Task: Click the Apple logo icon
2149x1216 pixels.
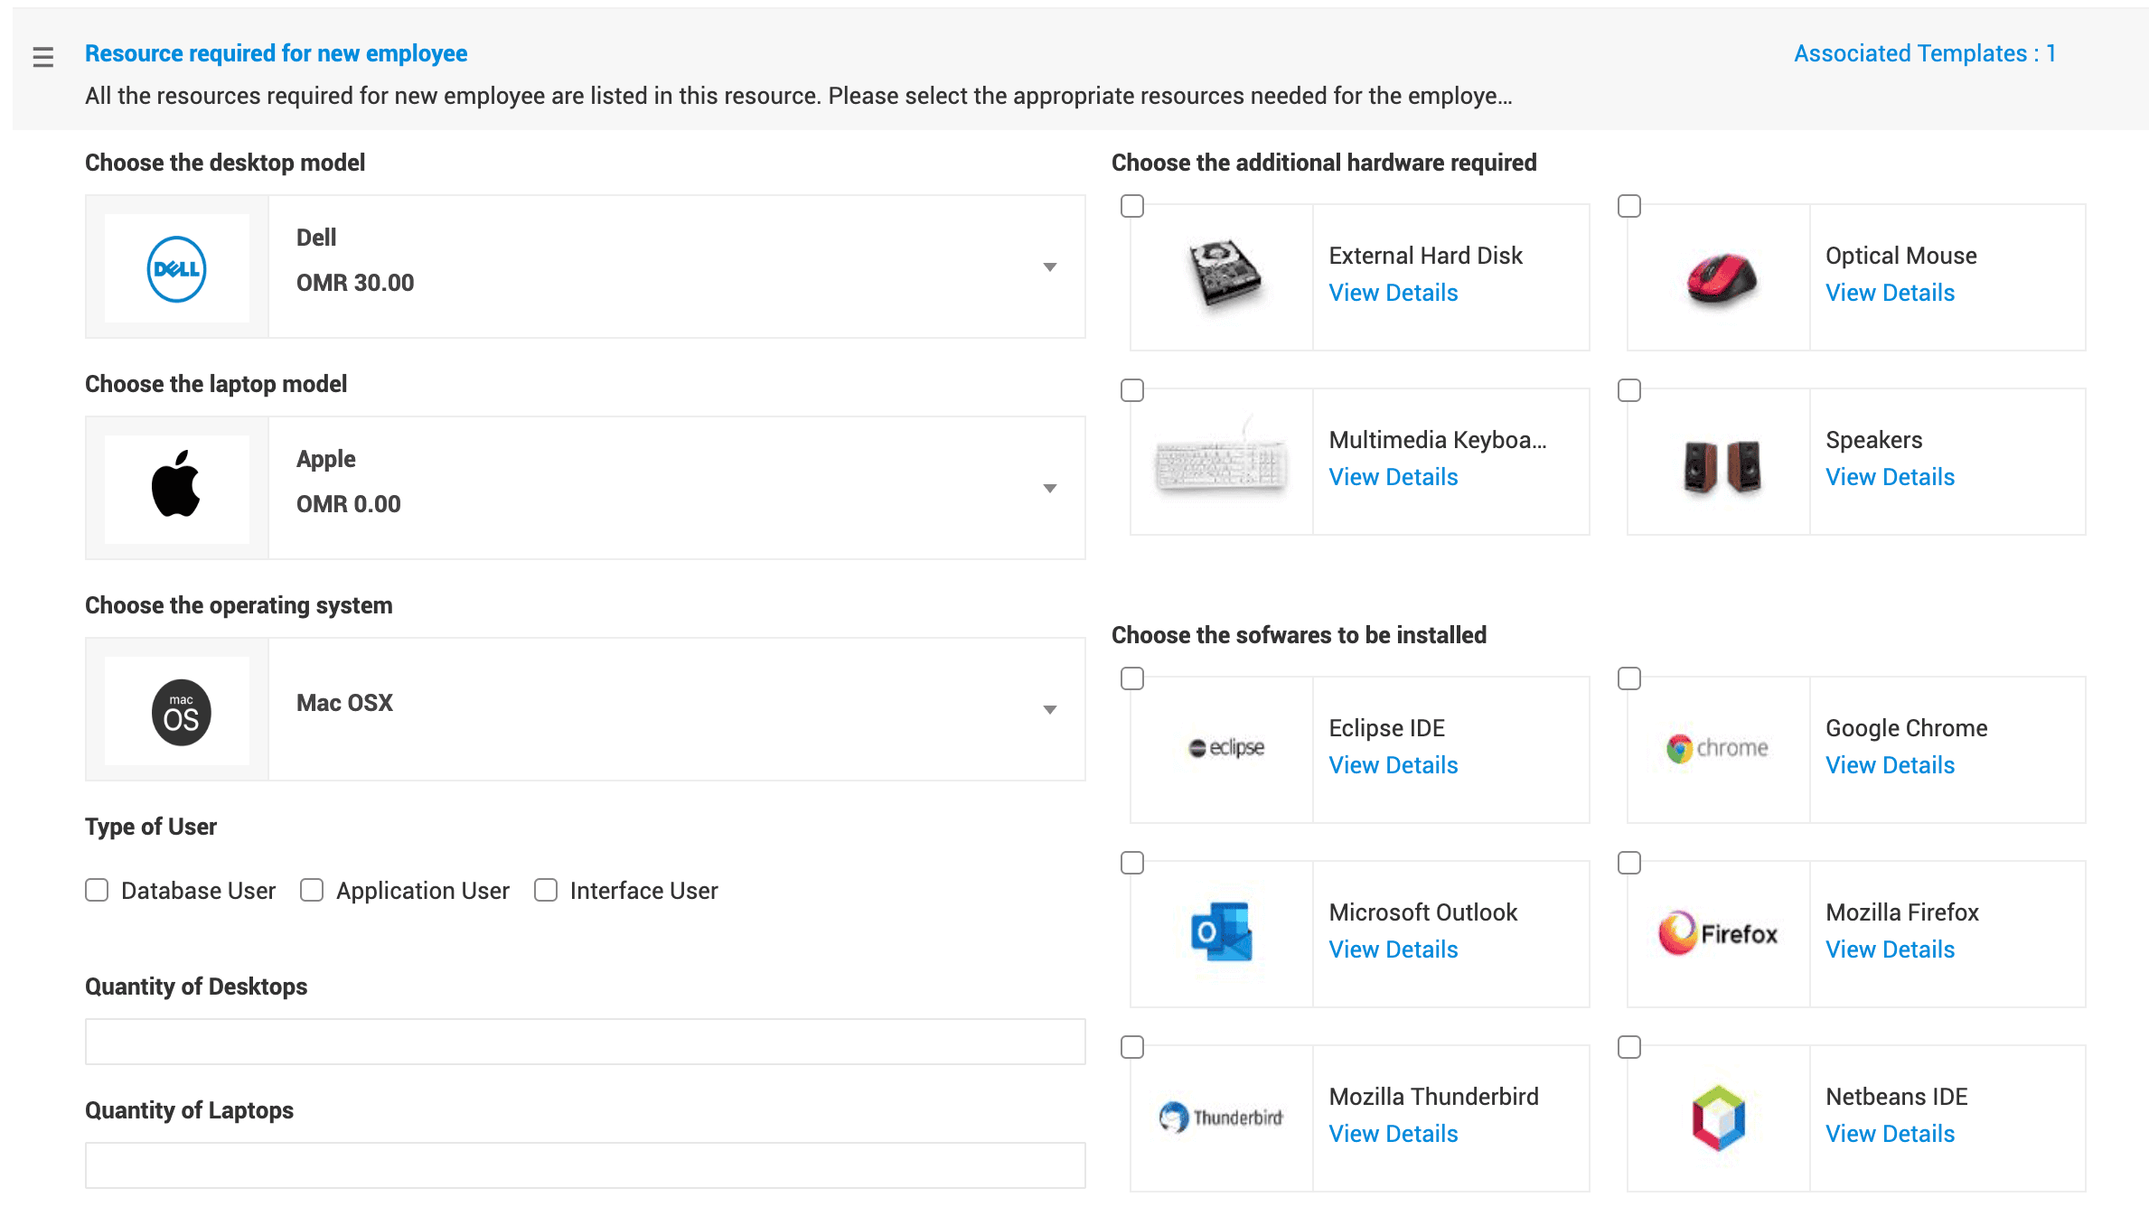Action: [177, 485]
